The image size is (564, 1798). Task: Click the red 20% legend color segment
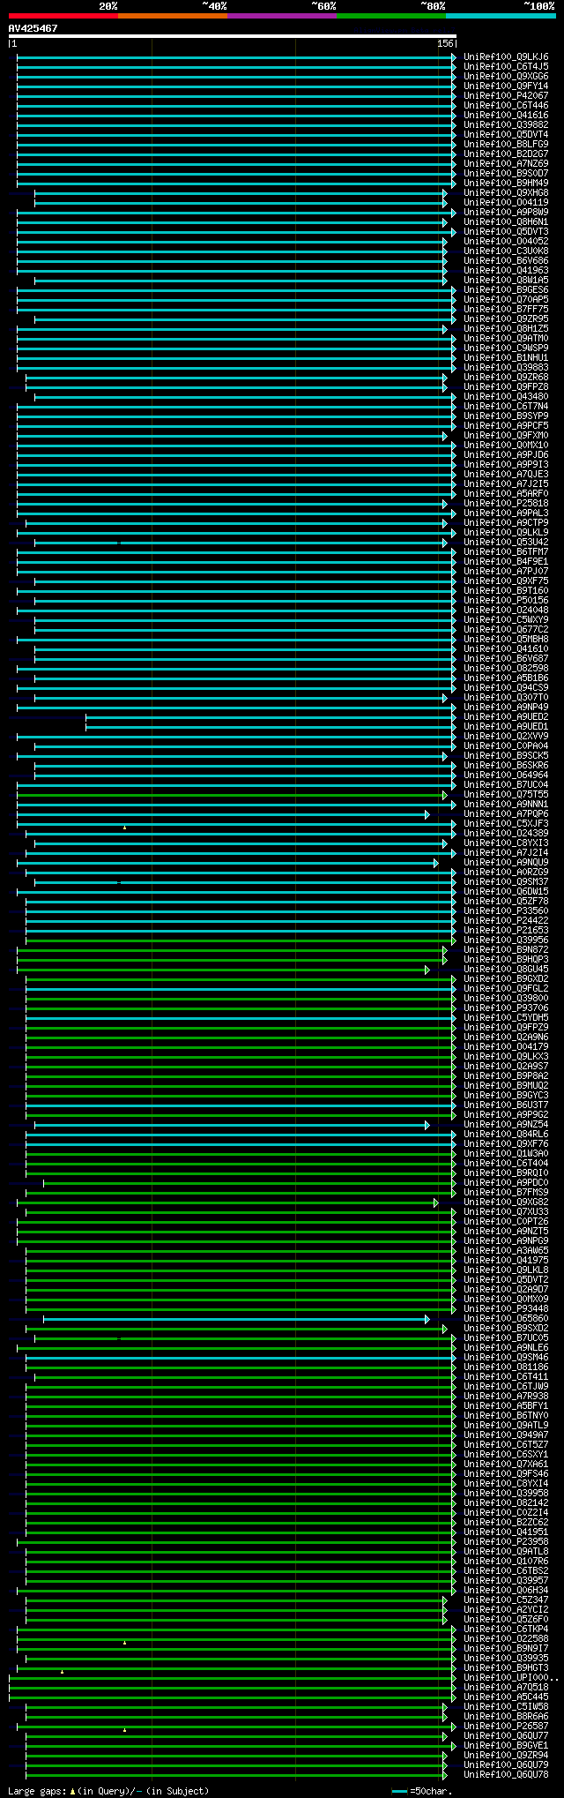point(63,16)
